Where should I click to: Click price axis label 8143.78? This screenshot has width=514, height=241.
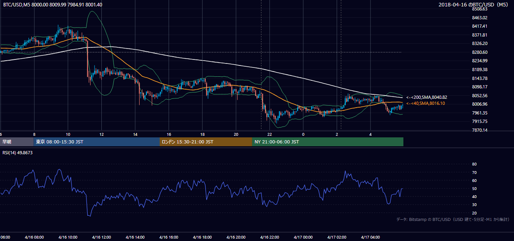tap(480, 78)
